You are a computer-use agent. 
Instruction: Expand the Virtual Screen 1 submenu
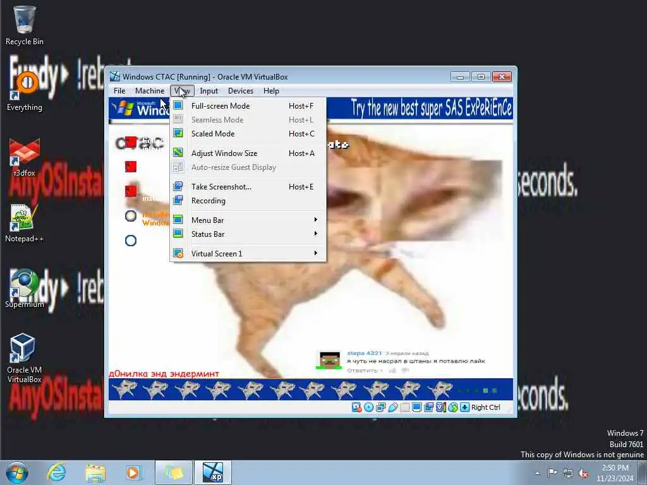[248, 254]
